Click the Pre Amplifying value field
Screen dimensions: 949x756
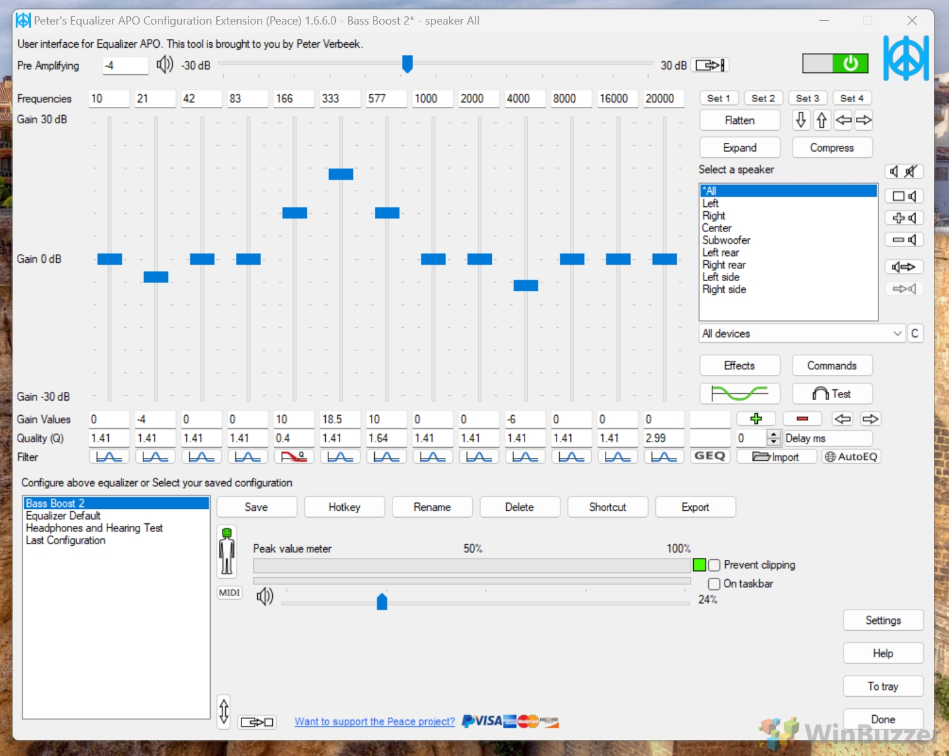(125, 65)
